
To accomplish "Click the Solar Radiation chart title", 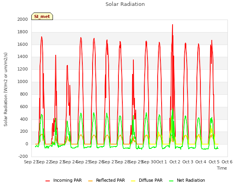I will point(125,4).
